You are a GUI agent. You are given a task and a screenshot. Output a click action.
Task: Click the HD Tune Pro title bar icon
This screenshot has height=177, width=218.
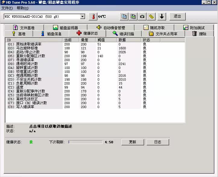(3, 2)
